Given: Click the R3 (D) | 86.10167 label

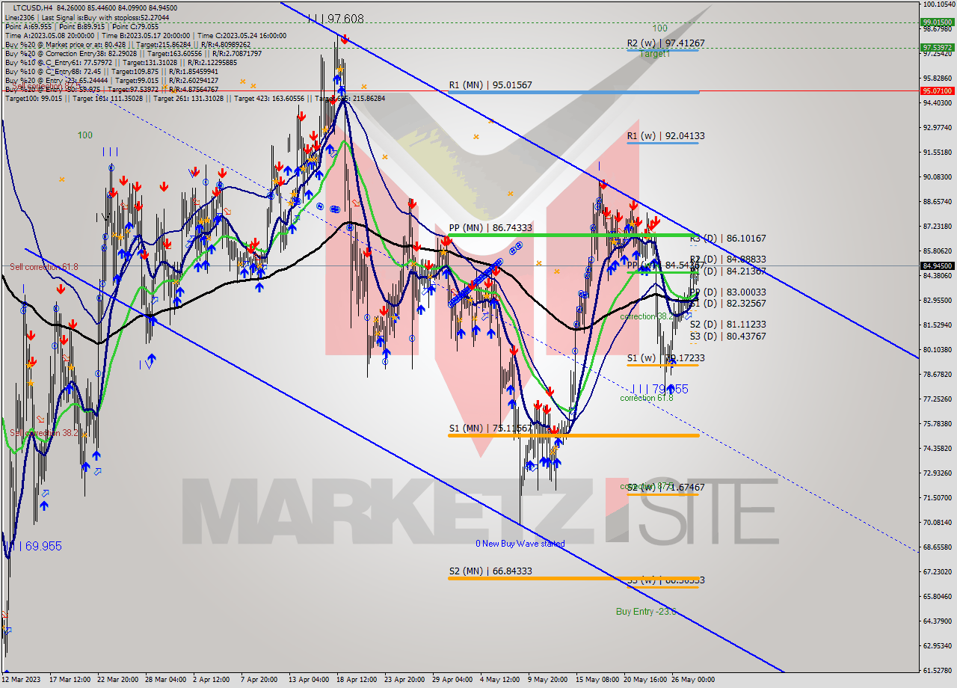Looking at the screenshot, I should point(727,239).
